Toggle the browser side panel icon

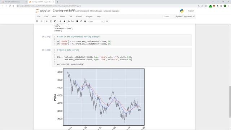click(x=221, y=6)
